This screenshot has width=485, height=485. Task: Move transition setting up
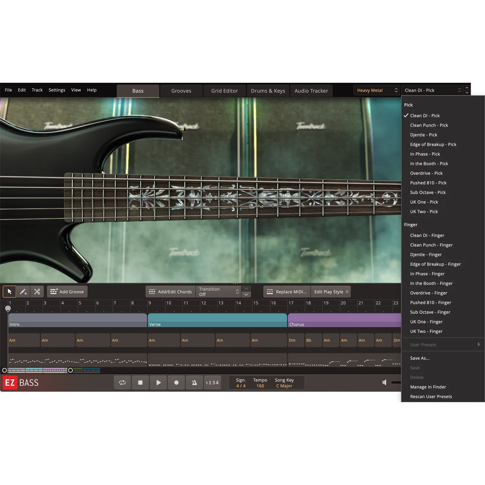click(x=246, y=289)
